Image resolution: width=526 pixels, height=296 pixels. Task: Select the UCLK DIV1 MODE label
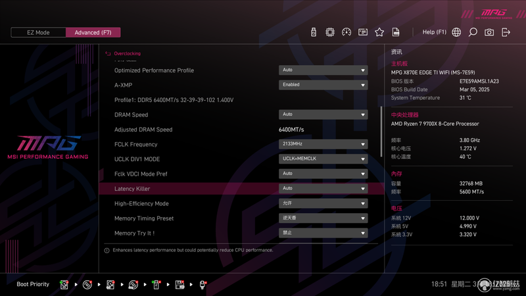(137, 159)
